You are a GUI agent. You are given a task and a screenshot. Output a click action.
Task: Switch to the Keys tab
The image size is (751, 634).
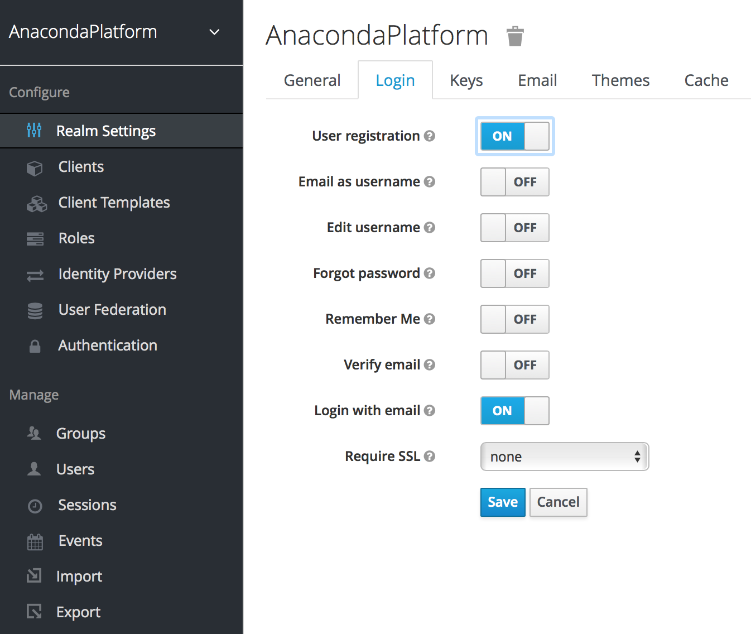click(466, 80)
